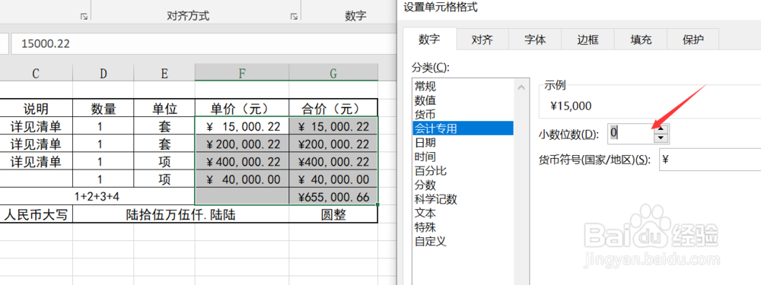The image size is (761, 285).
Task: Select 百分比 category
Action: point(463,170)
